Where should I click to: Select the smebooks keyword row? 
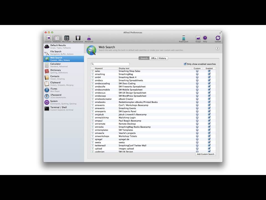click(153, 102)
